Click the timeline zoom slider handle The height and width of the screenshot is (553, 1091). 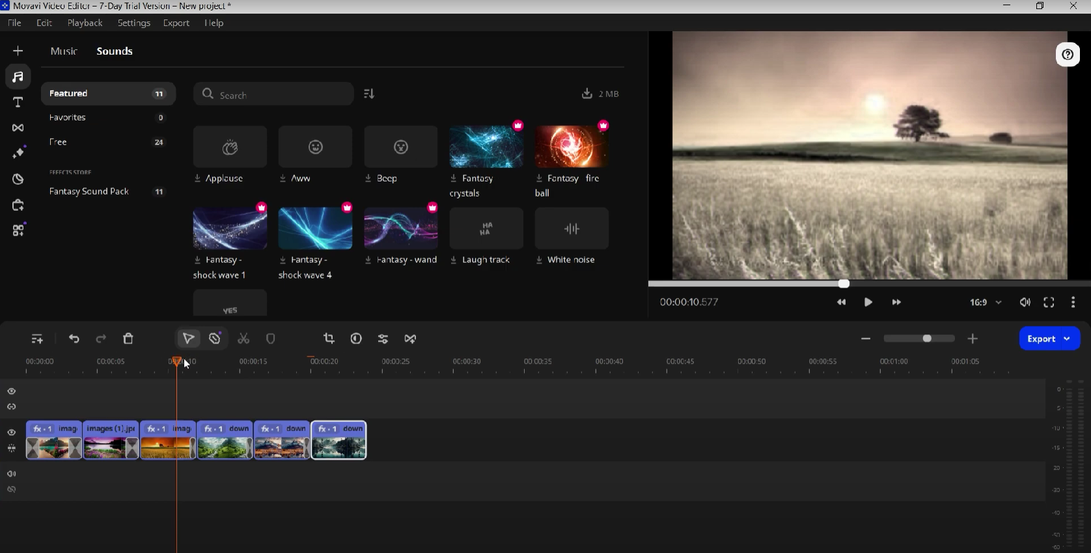coord(927,339)
